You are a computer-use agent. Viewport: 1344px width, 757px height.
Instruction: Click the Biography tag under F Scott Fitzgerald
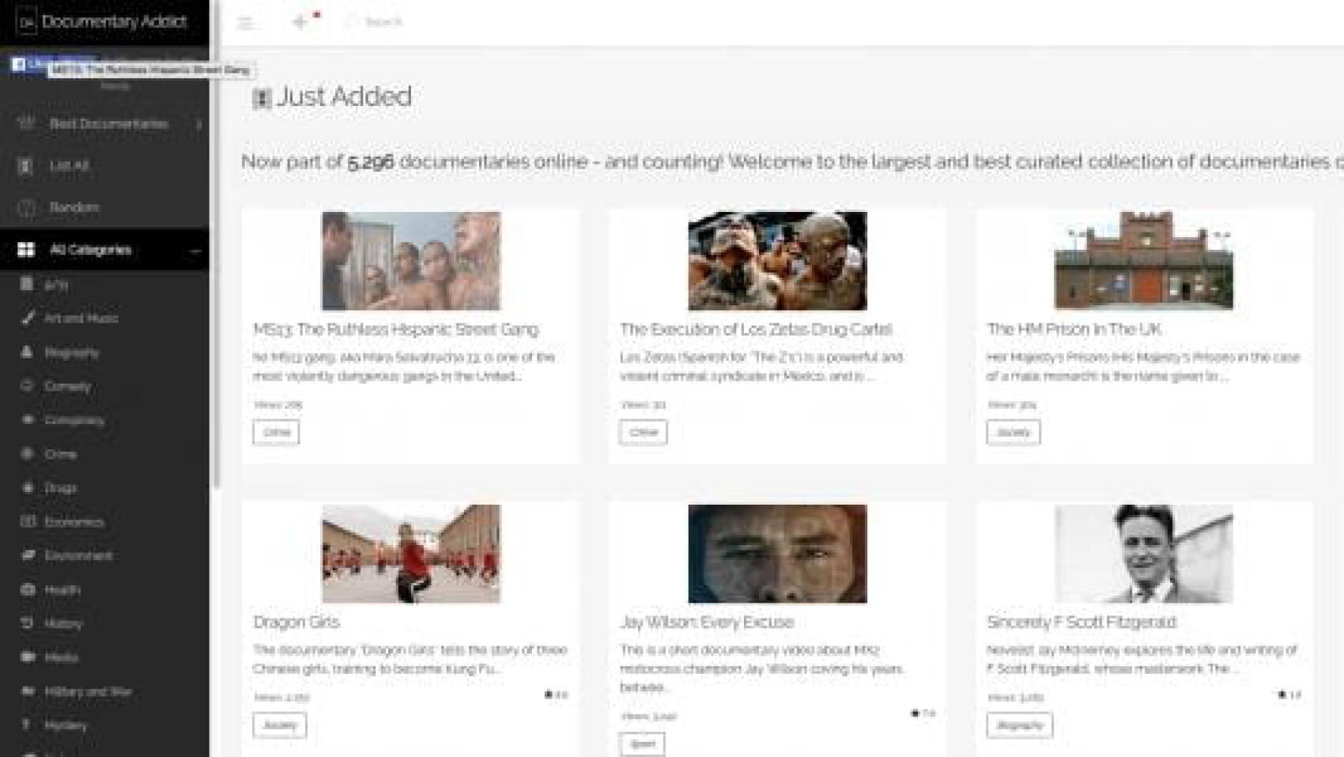point(1019,725)
